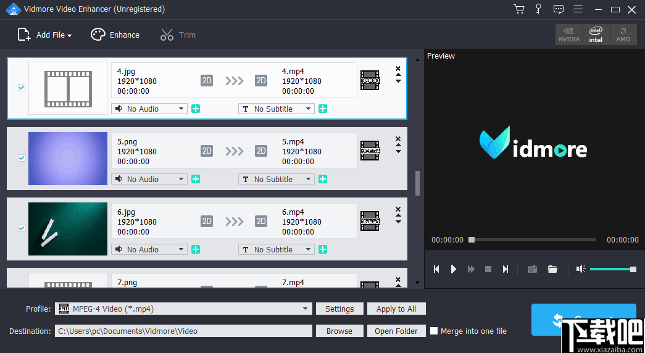Click MPEG4 format icon for 5.mp4
This screenshot has height=353, width=645.
tap(370, 151)
